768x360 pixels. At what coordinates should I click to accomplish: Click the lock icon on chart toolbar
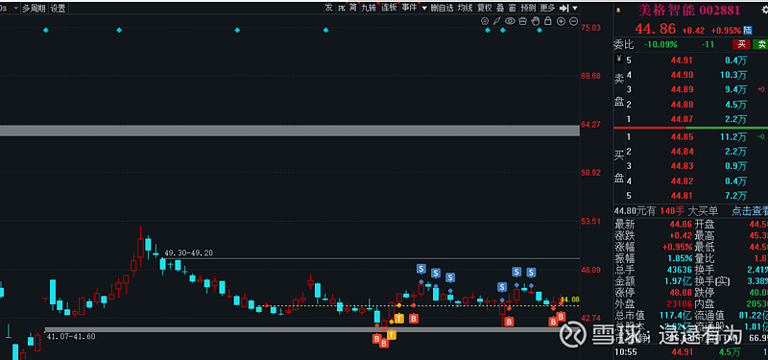[x=548, y=21]
